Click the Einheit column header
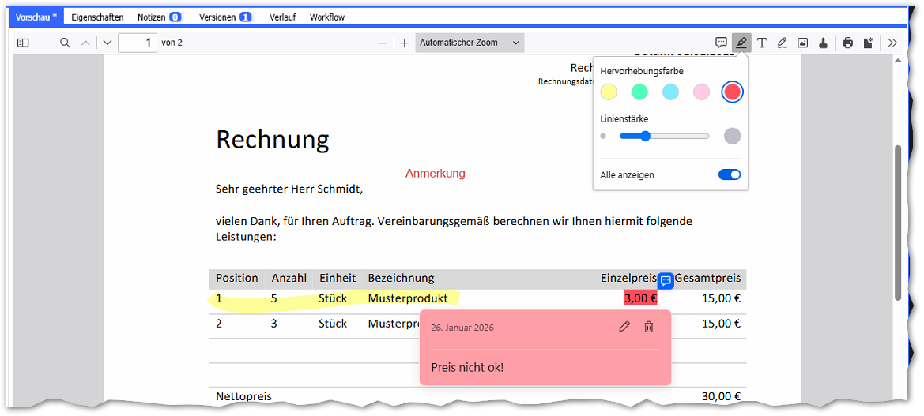This screenshot has height=416, width=924. pyautogui.click(x=337, y=279)
